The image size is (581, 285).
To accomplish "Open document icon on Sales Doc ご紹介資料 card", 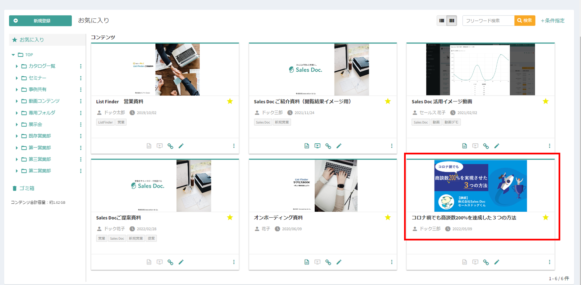I will point(307,146).
